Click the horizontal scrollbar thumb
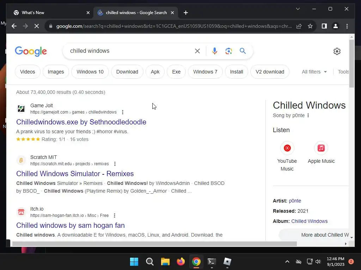The width and height of the screenshot is (361, 270). tap(154, 244)
